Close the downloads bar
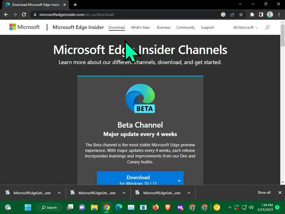Screen dimensions: 285x214 pos(280,193)
